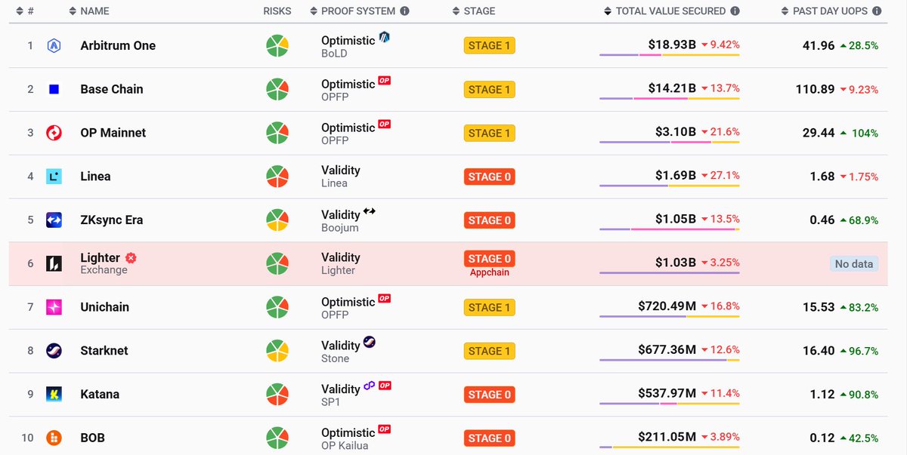Click the Total Value Secured info icon
The height and width of the screenshot is (455, 907).
click(735, 11)
